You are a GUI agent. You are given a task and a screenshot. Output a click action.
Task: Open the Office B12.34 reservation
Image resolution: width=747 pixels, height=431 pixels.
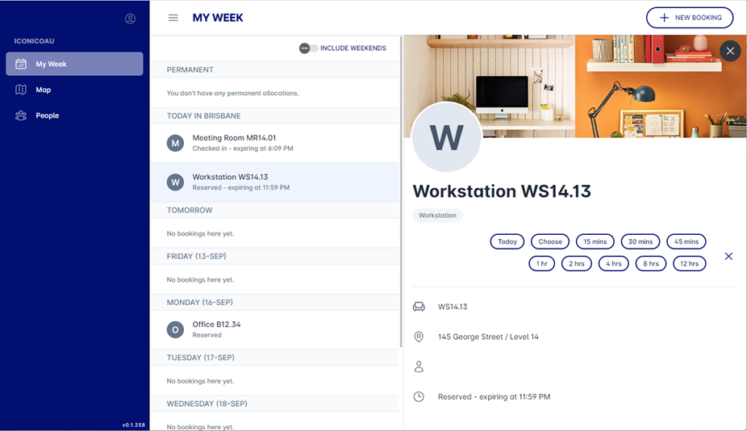[275, 329]
